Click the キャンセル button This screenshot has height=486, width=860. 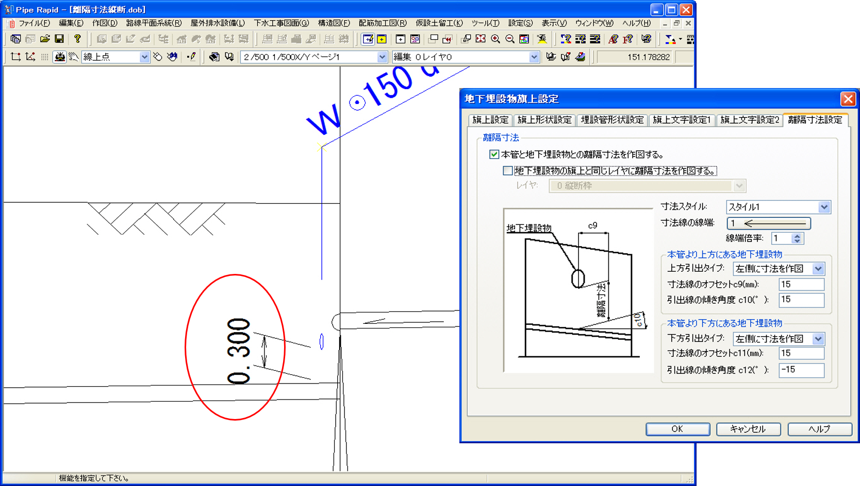[748, 429]
